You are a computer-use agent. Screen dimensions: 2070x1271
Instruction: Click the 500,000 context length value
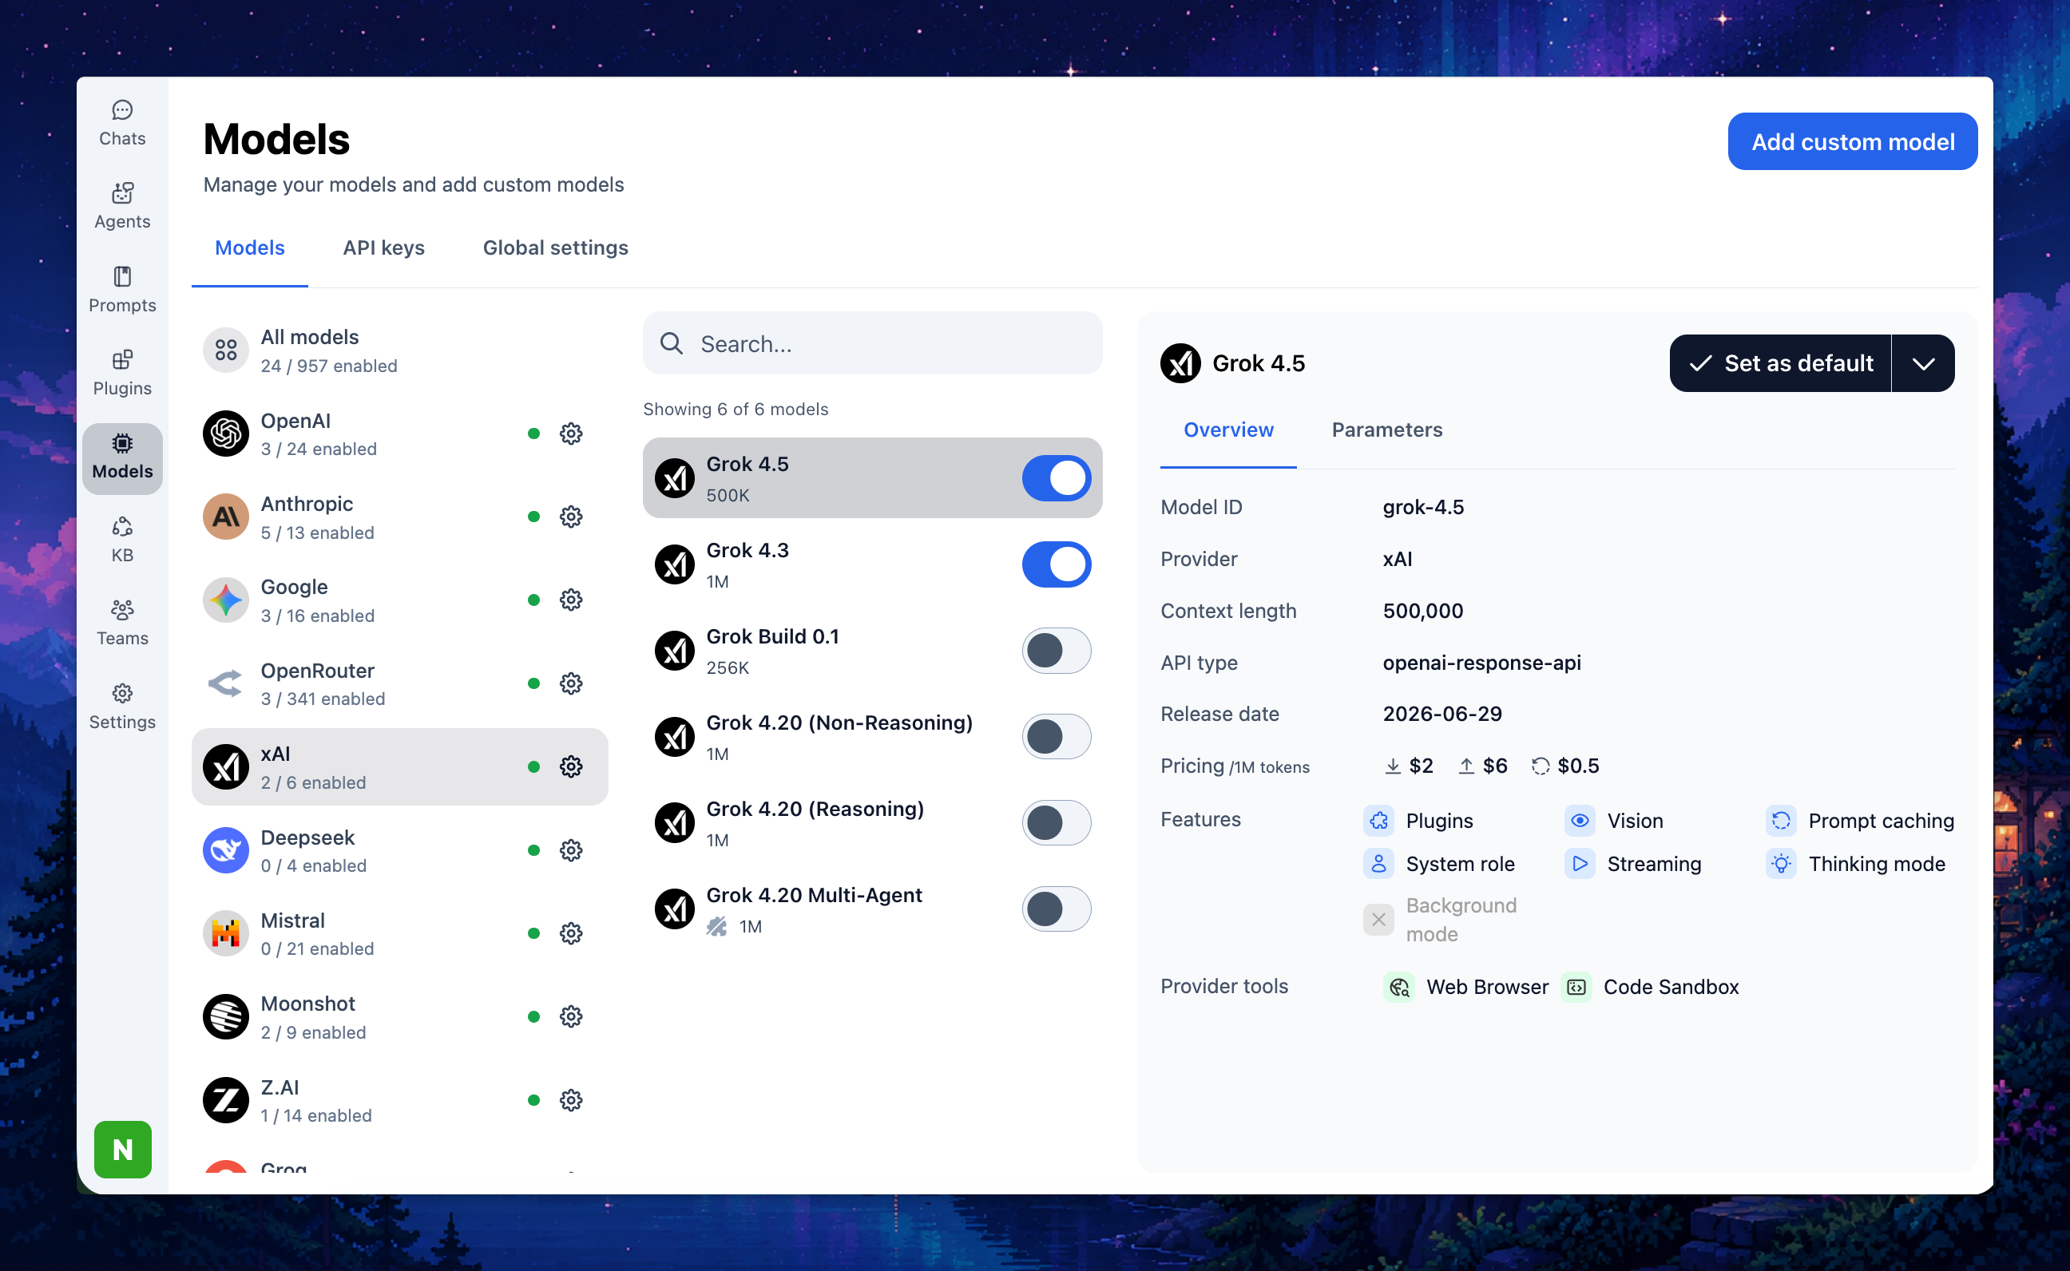1422,611
